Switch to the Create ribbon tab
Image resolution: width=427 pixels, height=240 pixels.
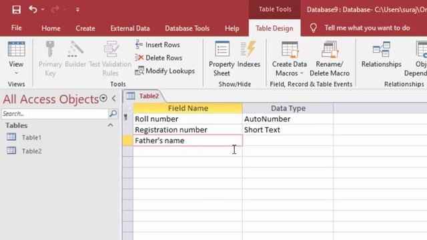pos(85,28)
